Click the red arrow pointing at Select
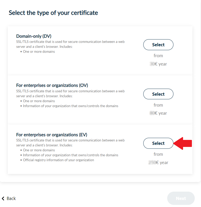The width and height of the screenshot is (201, 207). (183, 143)
